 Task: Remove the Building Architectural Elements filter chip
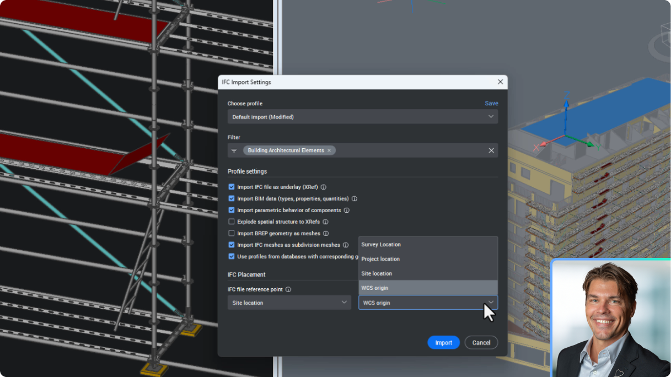[329, 150]
